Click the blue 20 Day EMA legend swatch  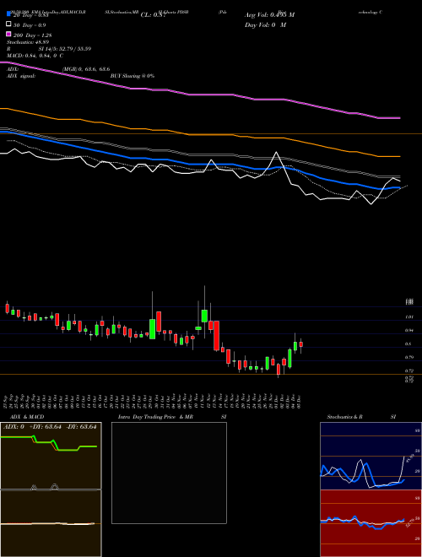pyautogui.click(x=8, y=14)
